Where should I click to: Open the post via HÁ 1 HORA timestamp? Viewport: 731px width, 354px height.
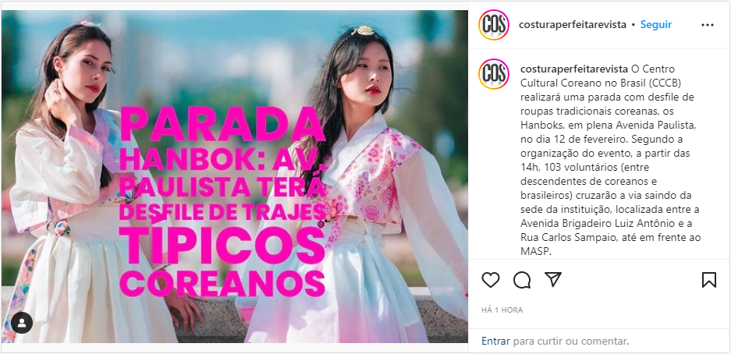point(502,310)
